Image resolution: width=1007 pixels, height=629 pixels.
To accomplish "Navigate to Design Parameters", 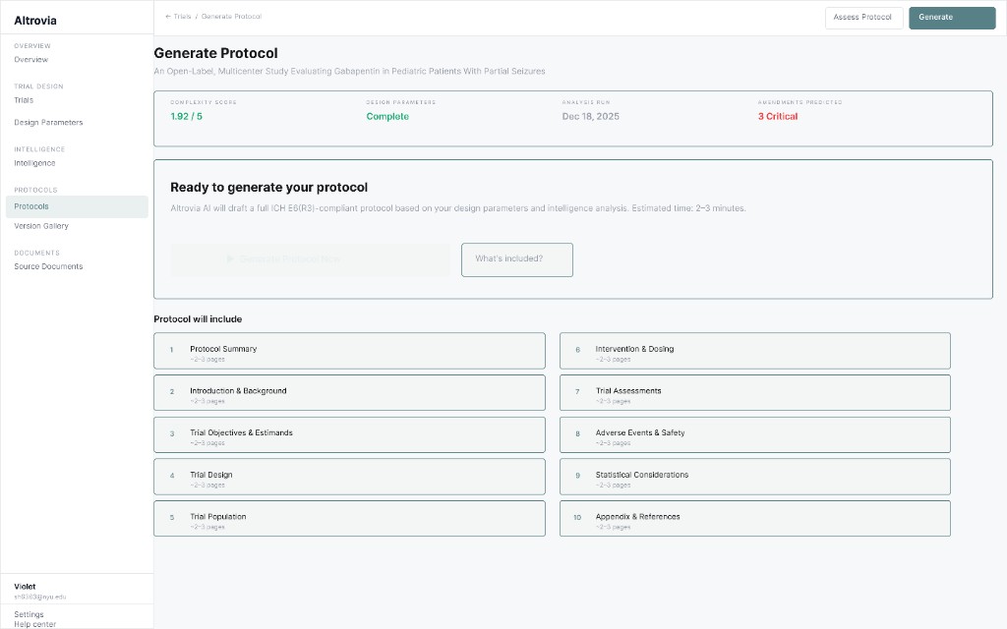I will (x=46, y=122).
